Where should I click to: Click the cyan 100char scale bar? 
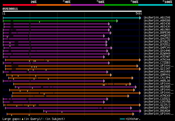pos(122,119)
